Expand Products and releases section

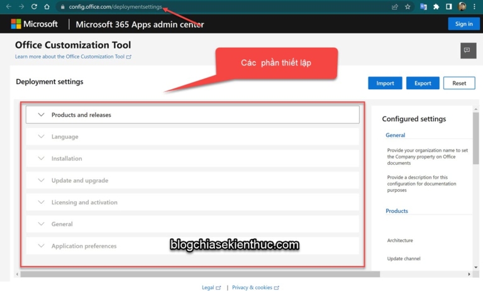192,115
